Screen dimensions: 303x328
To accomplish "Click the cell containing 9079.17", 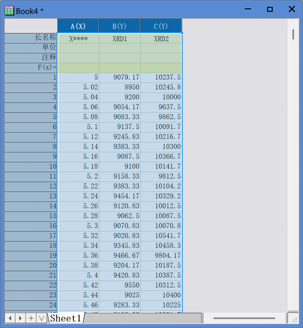I will (x=120, y=78).
